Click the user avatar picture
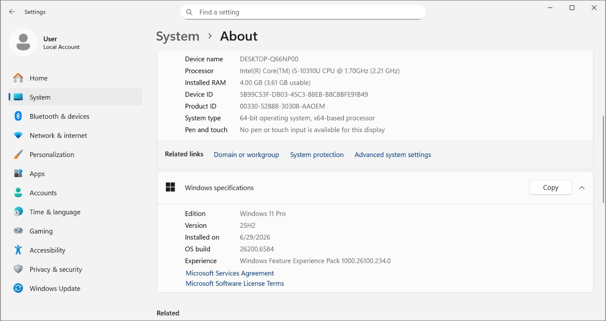This screenshot has width=606, height=321. click(23, 42)
